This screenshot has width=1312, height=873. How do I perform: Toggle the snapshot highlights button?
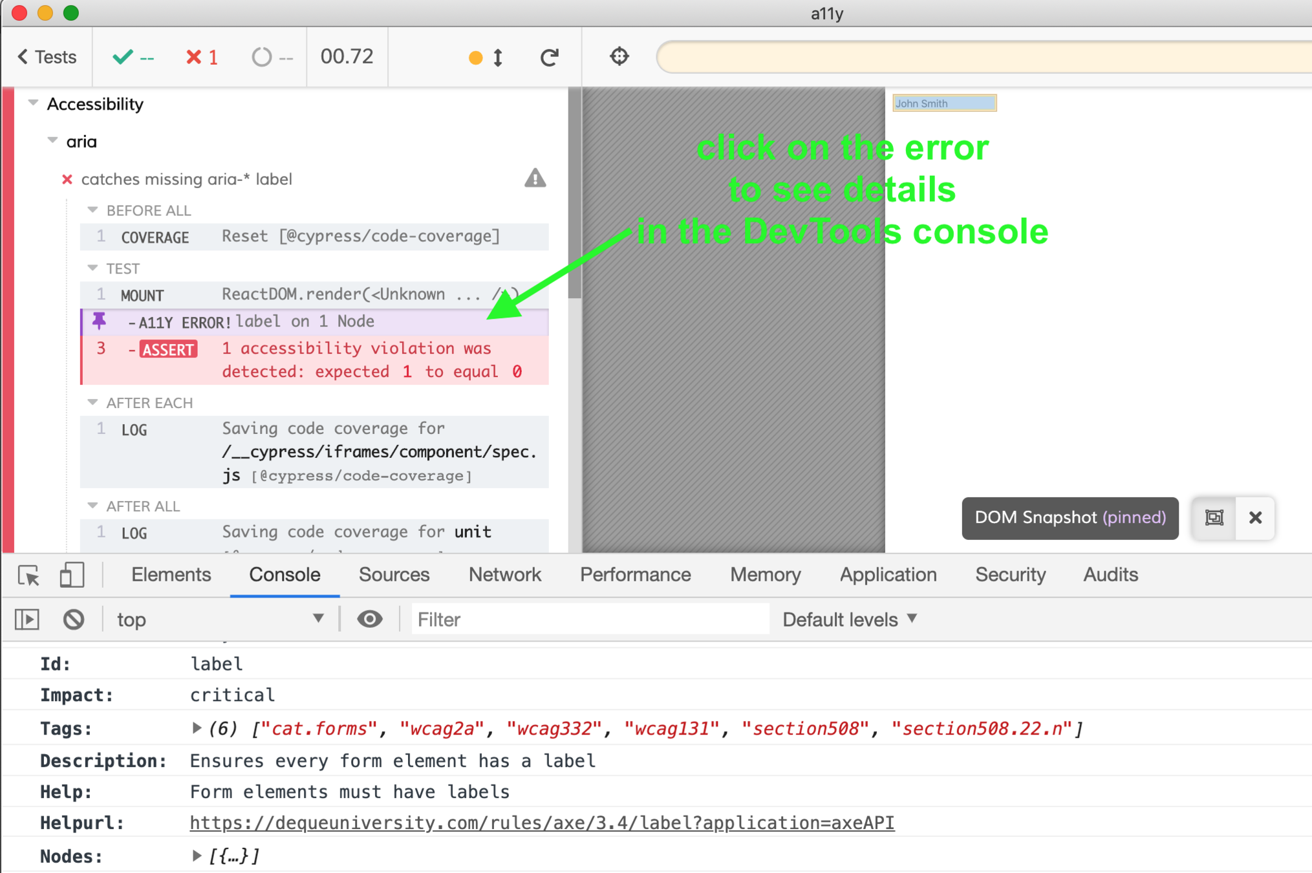point(1214,518)
